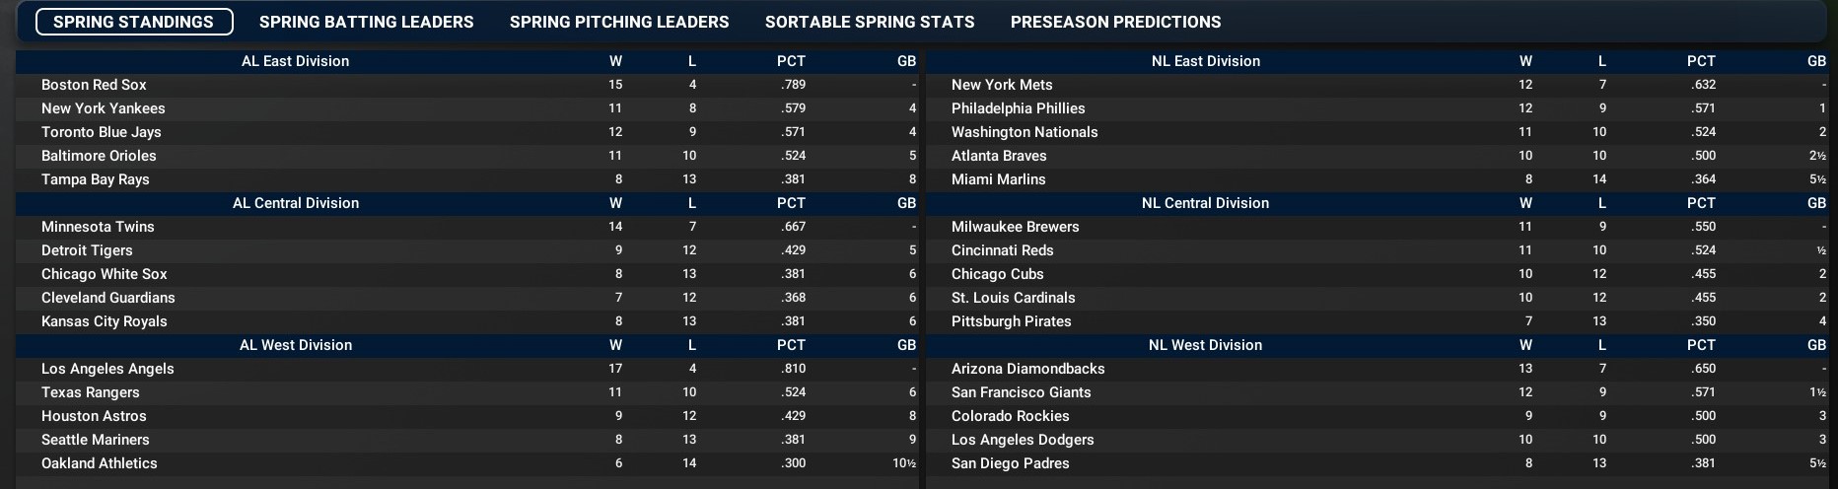Click the NL West Division header
The width and height of the screenshot is (1838, 489).
point(1205,345)
